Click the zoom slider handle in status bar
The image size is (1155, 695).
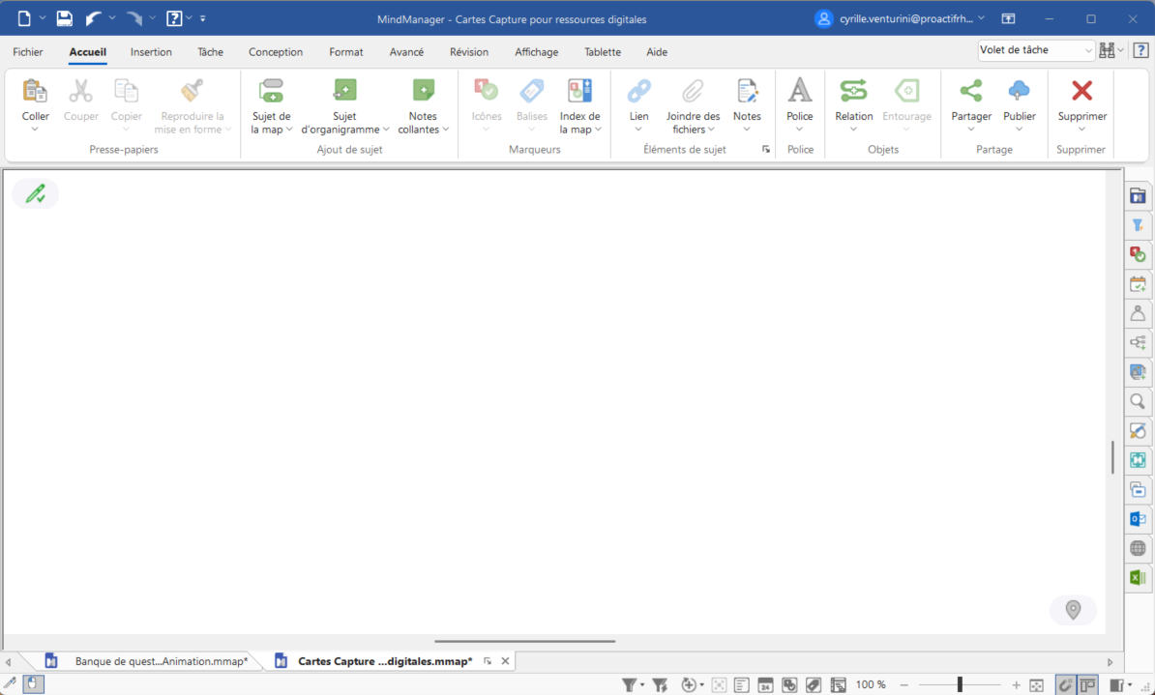click(960, 685)
